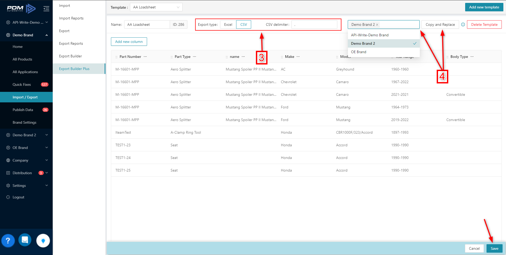This screenshot has width=506, height=255.
Task: Click the info icon beside Copy and Replace
Action: point(463,24)
